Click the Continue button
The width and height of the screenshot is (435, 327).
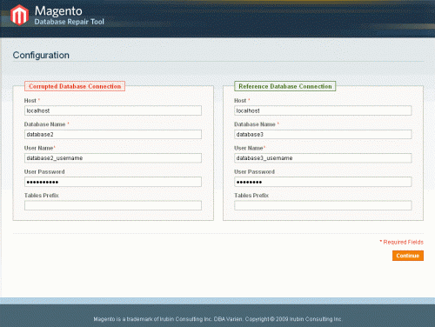click(408, 256)
